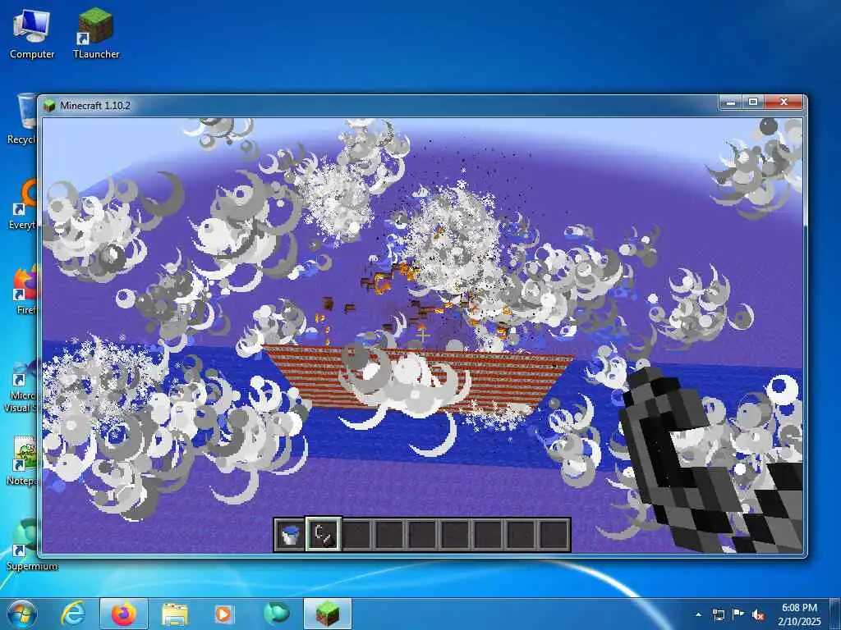The height and width of the screenshot is (630, 841).
Task: Select the Firefox desktop shortcut
Action: [x=25, y=290]
